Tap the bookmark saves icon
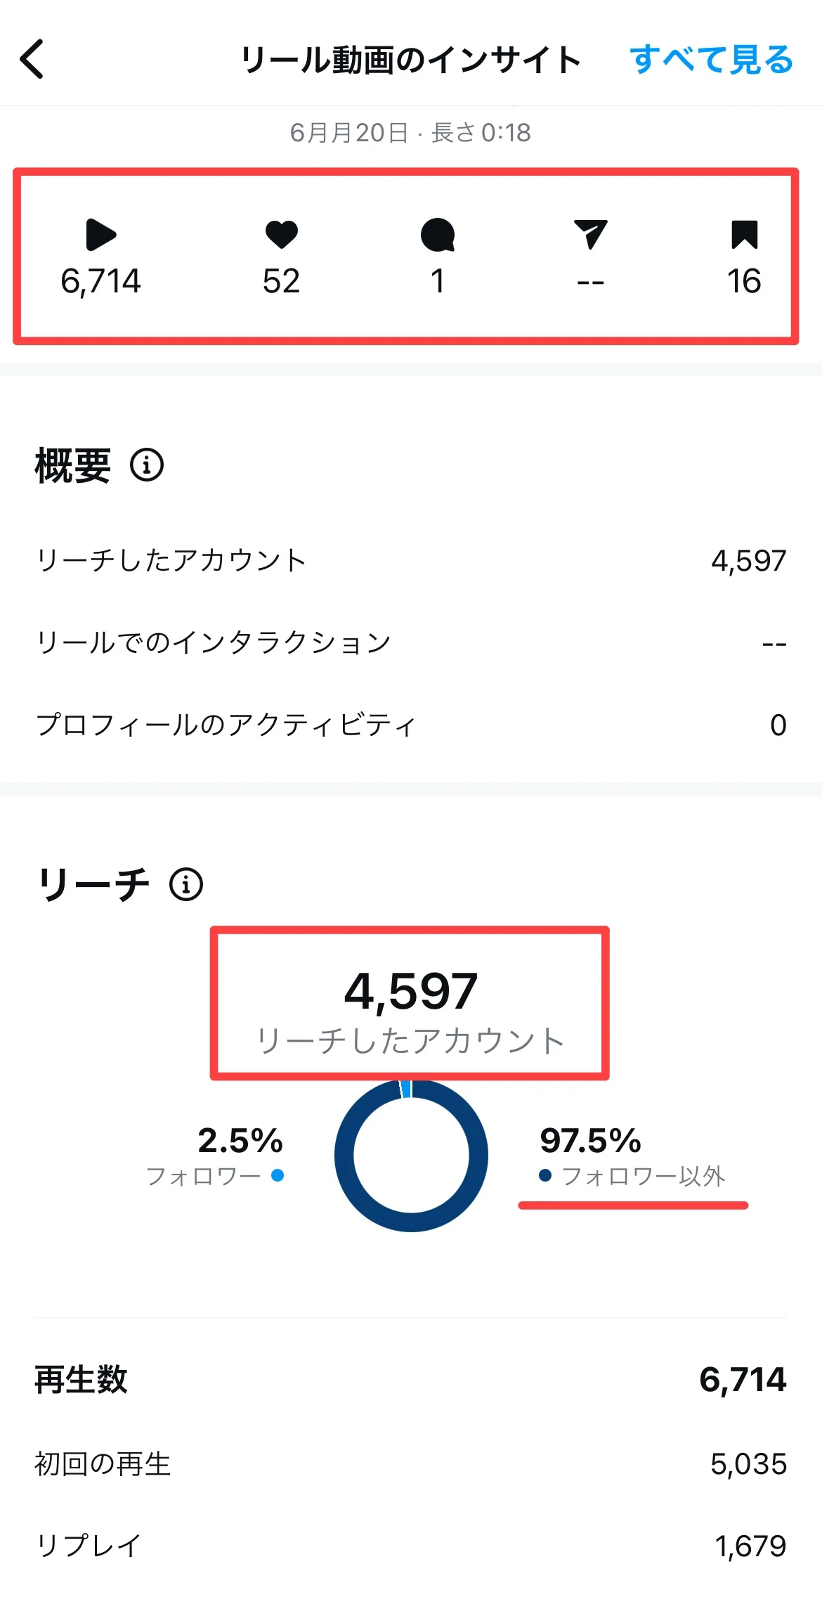The image size is (822, 1597). 744,235
